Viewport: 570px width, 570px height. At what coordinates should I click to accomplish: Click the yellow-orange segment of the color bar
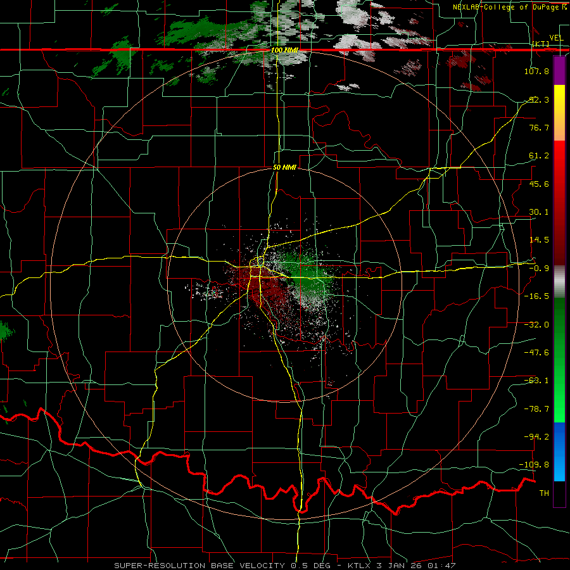click(x=559, y=113)
